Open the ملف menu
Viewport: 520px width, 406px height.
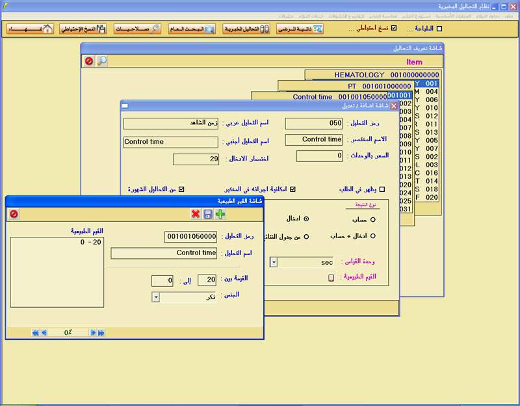click(x=510, y=16)
